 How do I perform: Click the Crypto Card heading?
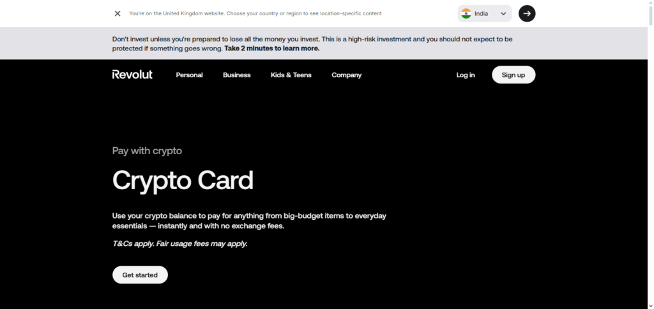coord(183,180)
